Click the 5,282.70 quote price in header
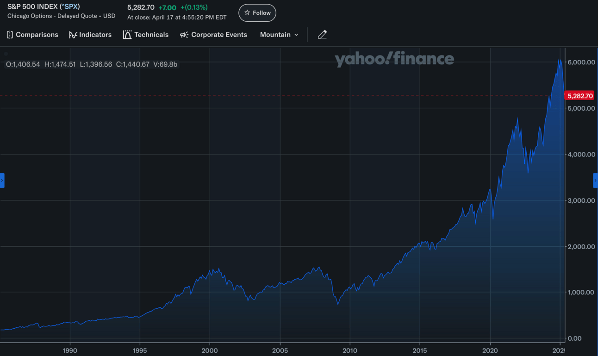 141,7
